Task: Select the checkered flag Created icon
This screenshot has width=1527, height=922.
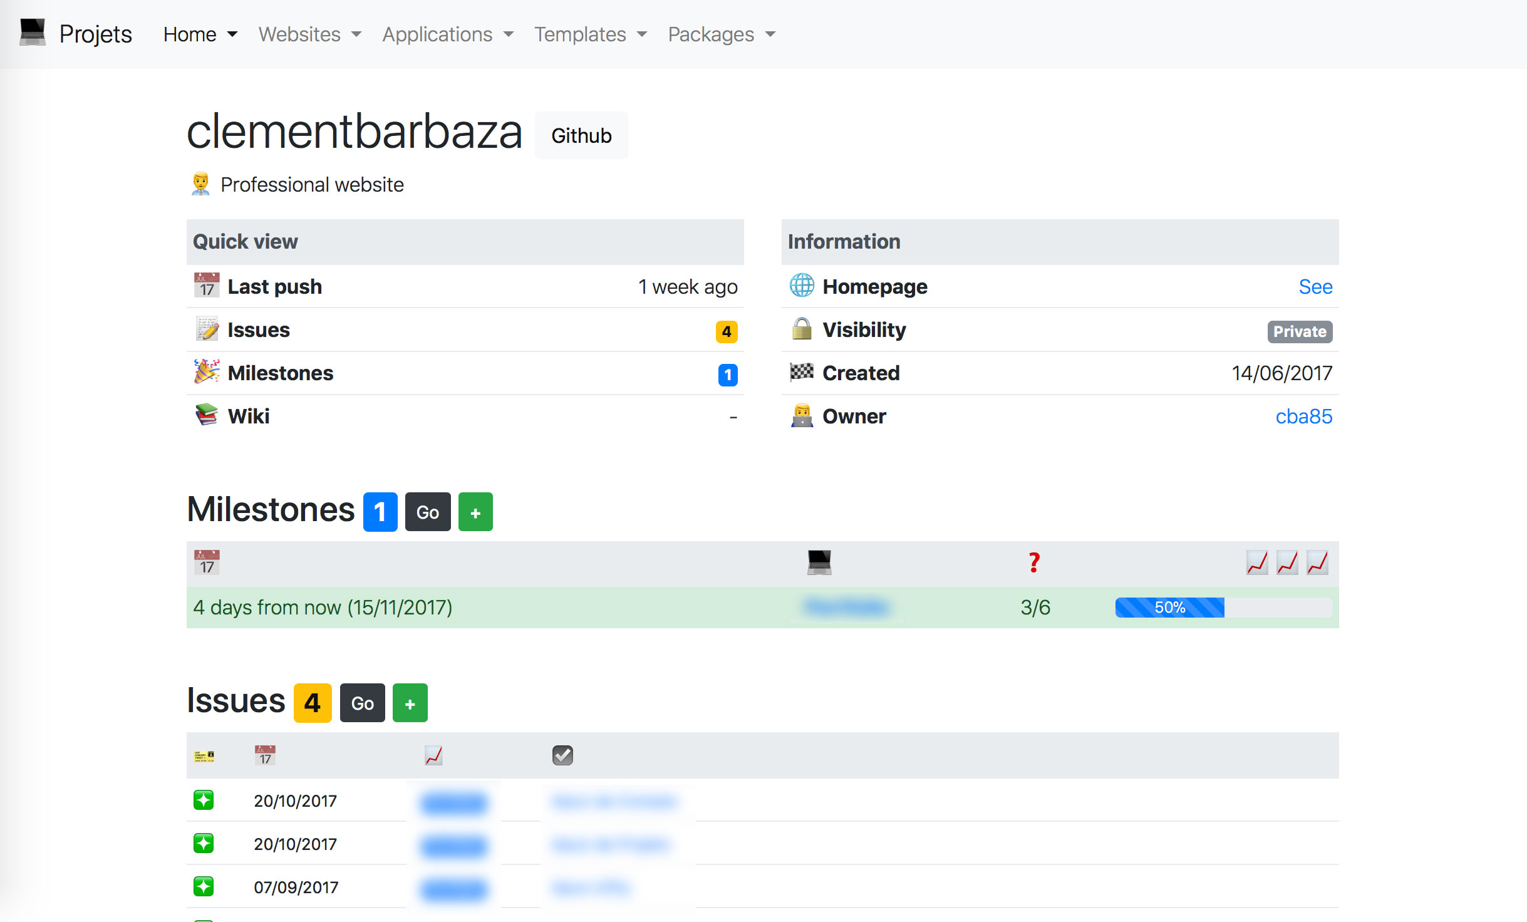Action: 802,373
